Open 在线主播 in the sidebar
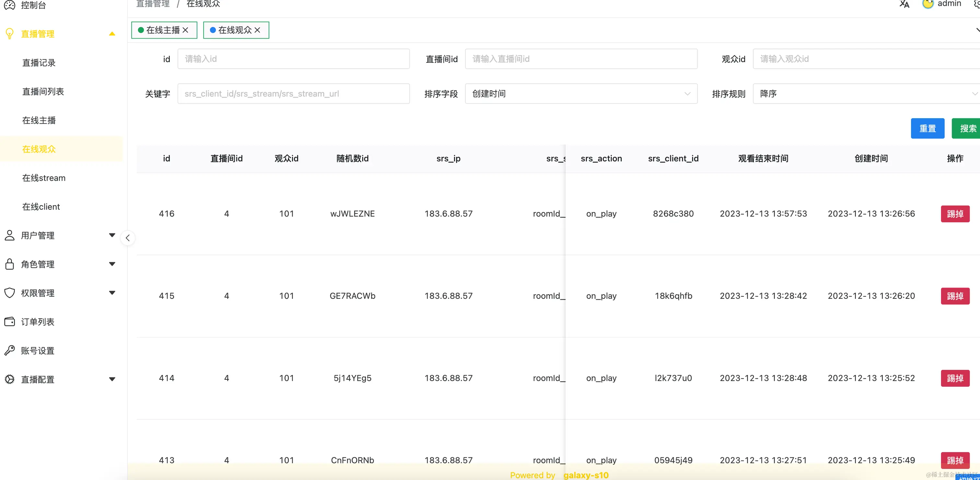The height and width of the screenshot is (480, 980). click(x=39, y=120)
